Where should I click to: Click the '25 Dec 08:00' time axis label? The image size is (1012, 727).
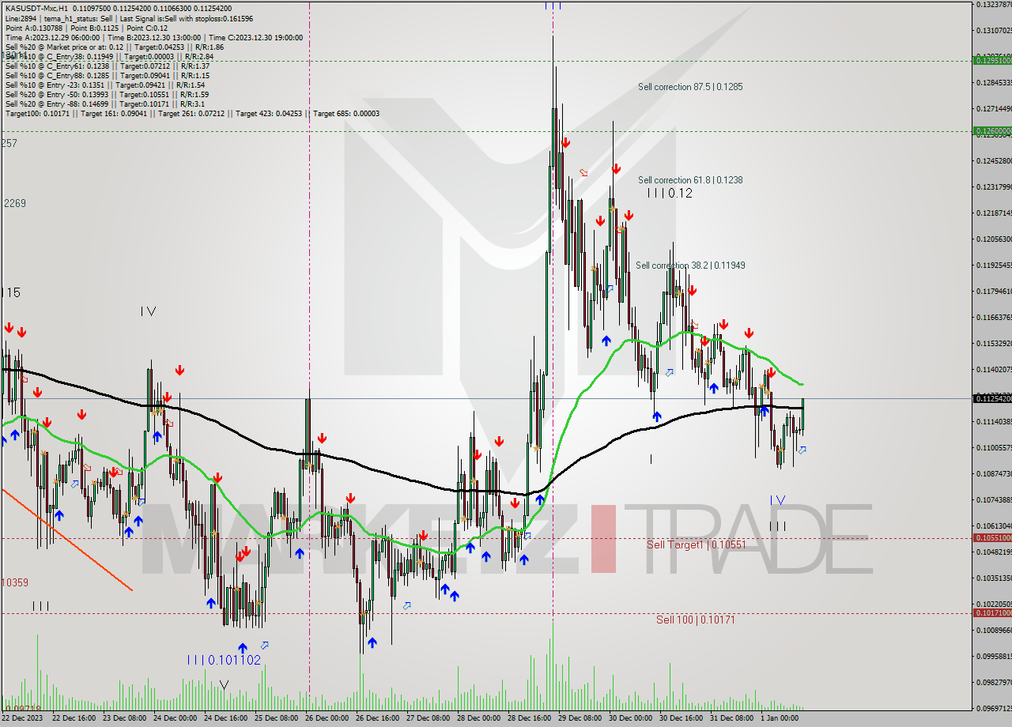click(276, 718)
